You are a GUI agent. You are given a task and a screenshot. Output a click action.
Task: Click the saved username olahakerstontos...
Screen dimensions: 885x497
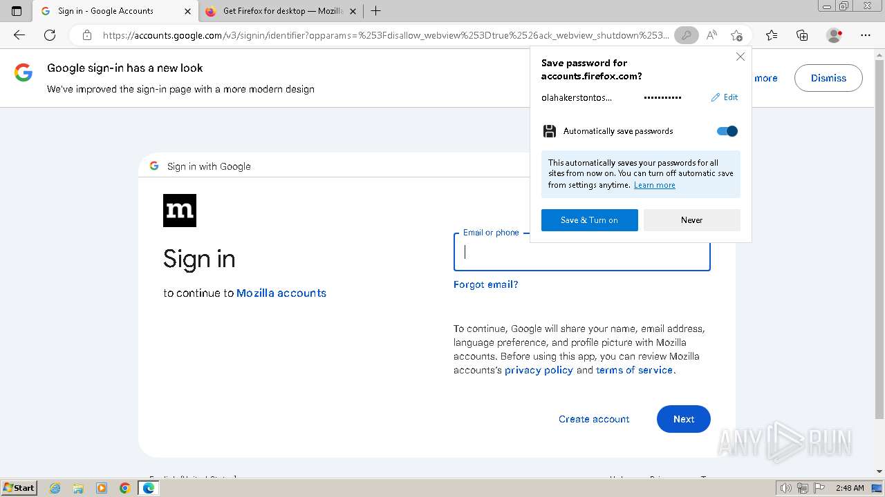[577, 97]
